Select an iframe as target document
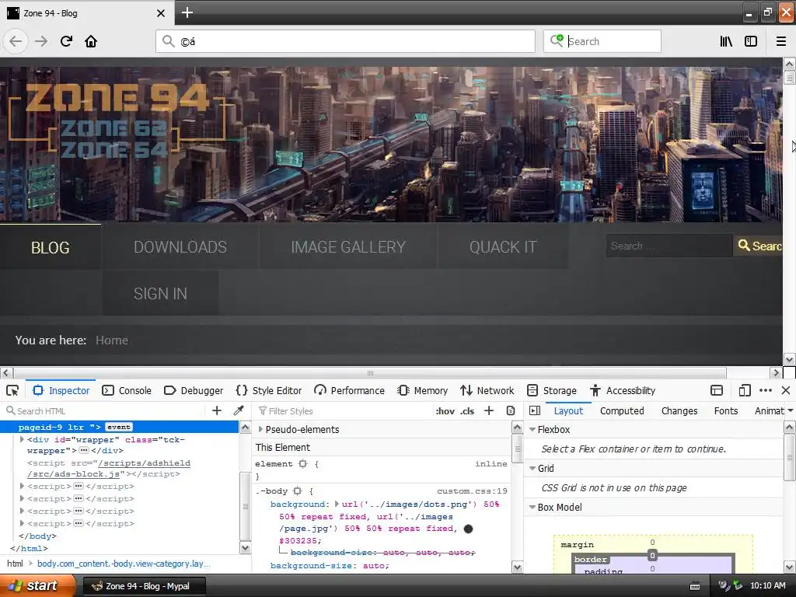This screenshot has height=597, width=796. 716,390
